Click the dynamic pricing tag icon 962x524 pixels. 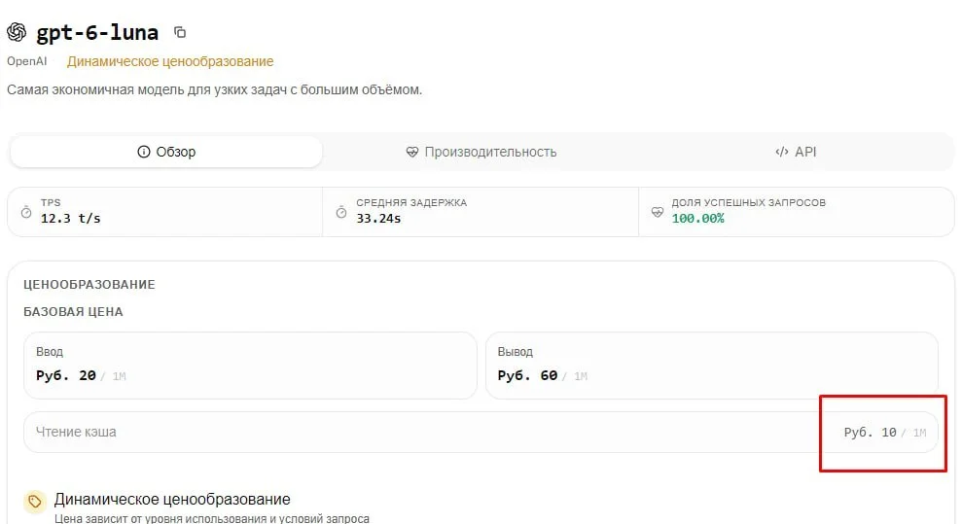35,502
